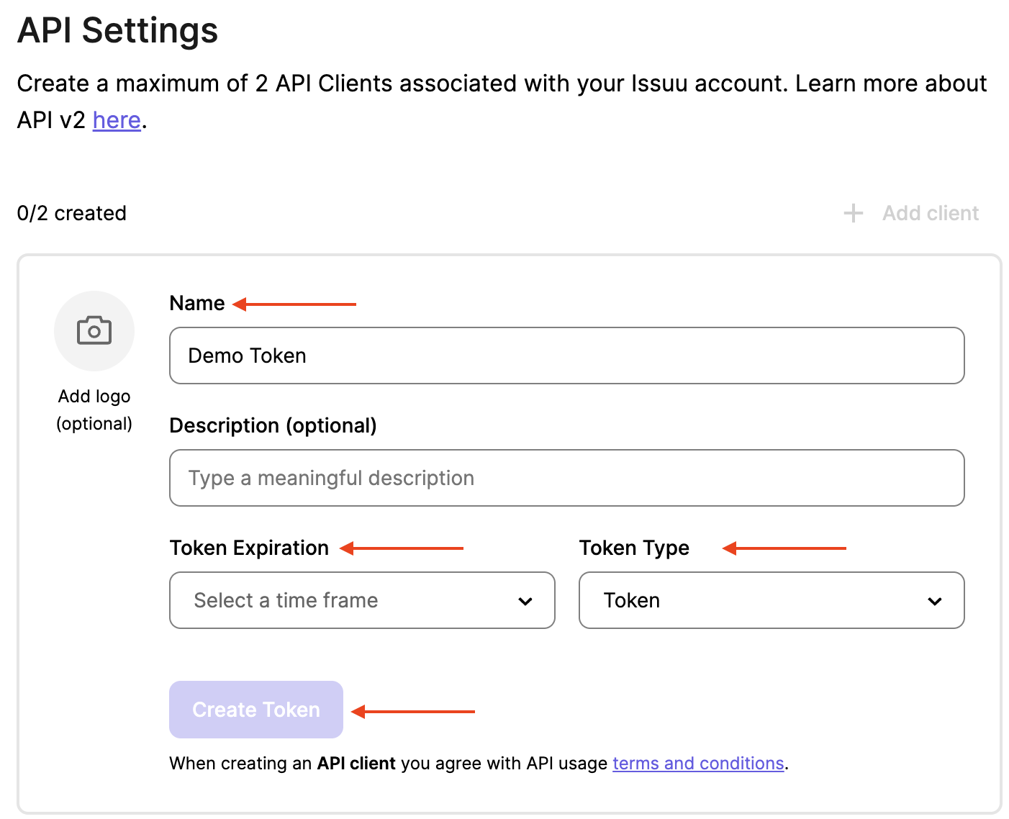Click the camera Add logo icon
1009x819 pixels.
(x=94, y=330)
